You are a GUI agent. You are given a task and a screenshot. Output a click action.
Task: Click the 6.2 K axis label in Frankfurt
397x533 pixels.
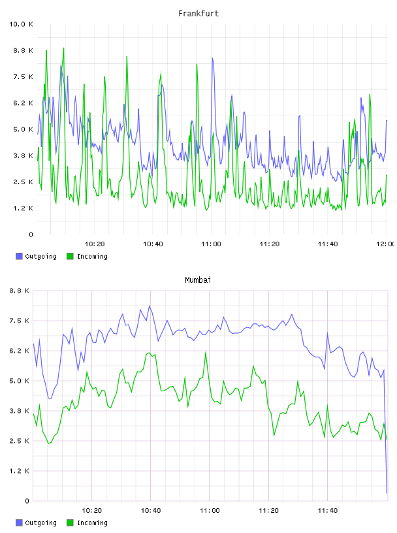23,103
